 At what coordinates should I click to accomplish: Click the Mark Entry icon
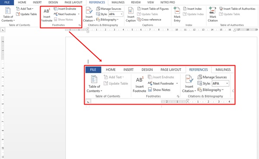tap(177, 10)
